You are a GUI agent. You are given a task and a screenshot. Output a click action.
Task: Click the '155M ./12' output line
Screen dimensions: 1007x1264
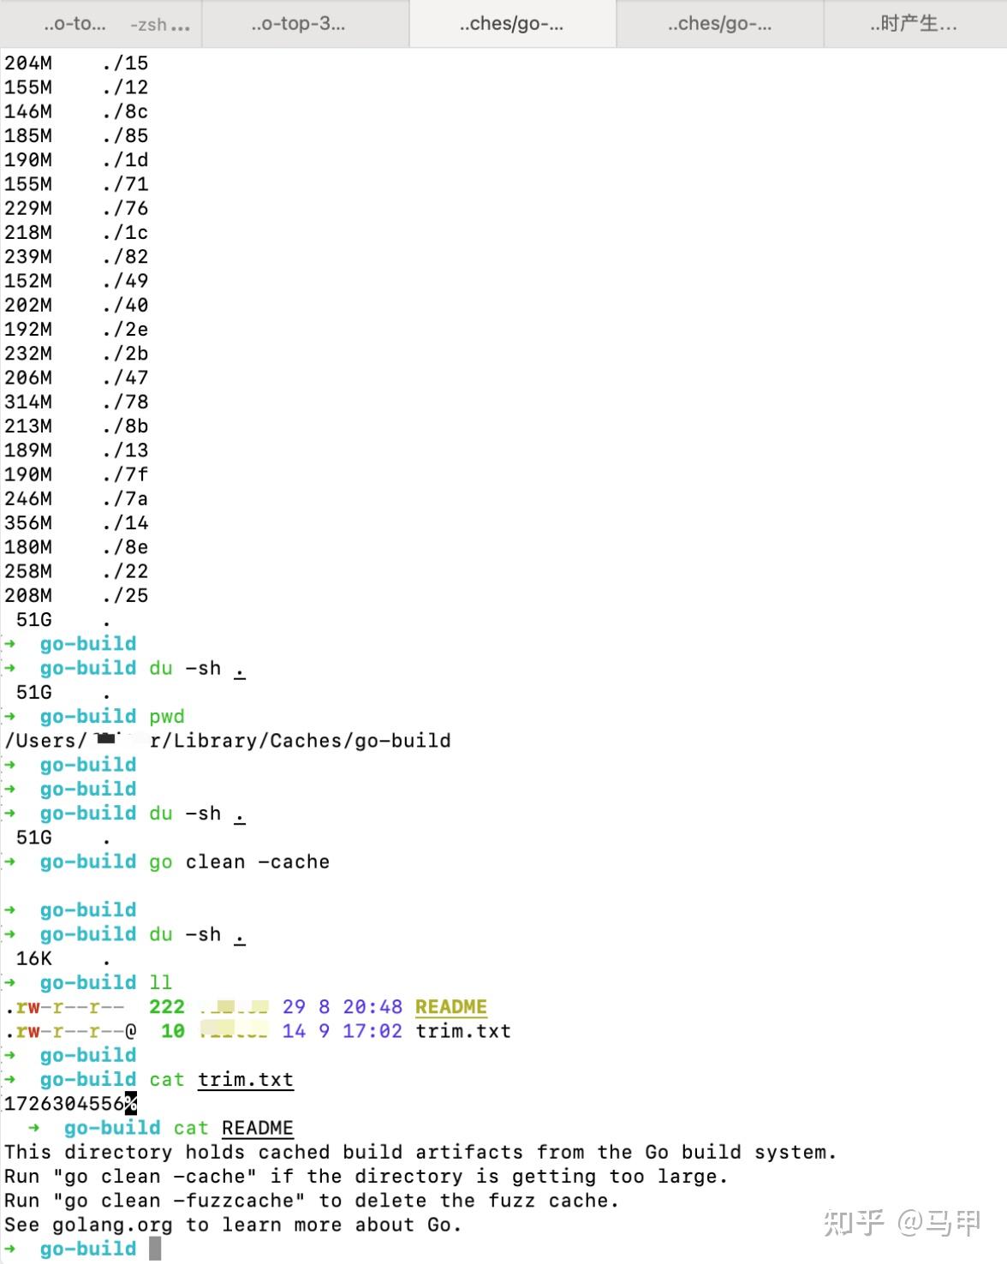(76, 87)
